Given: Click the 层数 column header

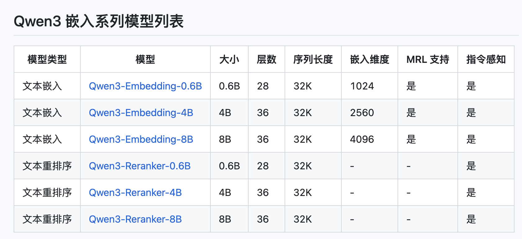Looking at the screenshot, I should click(x=266, y=59).
